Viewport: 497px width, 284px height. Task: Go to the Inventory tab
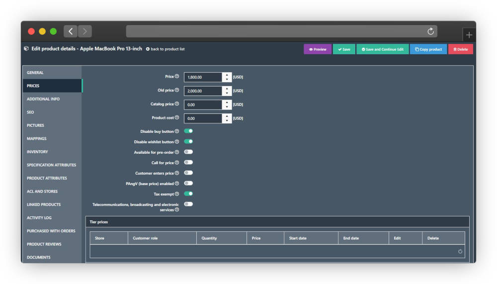52,152
